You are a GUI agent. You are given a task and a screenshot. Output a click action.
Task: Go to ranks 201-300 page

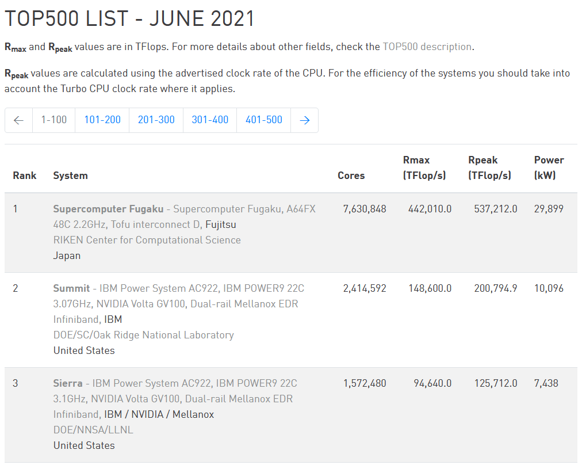[x=156, y=120]
